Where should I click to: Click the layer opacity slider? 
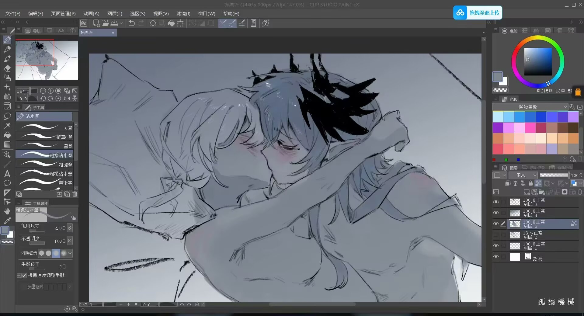pos(554,175)
